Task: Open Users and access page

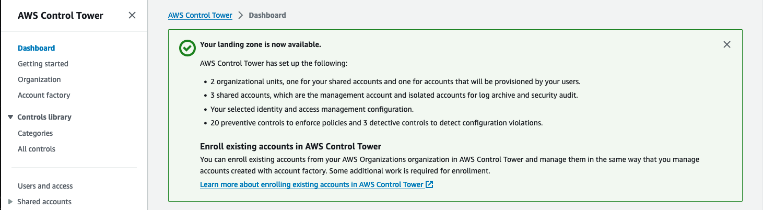Action: 45,186
